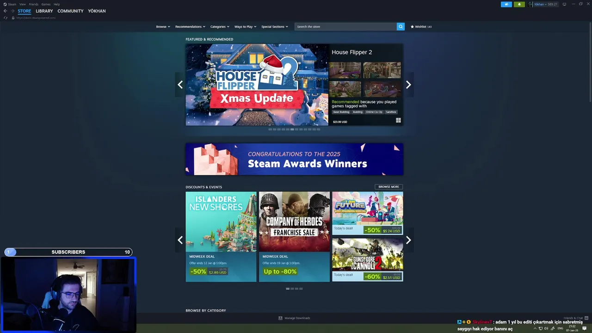Screen dimensions: 592x333
Task: Click the Building tag
Action: pyautogui.click(x=358, y=112)
